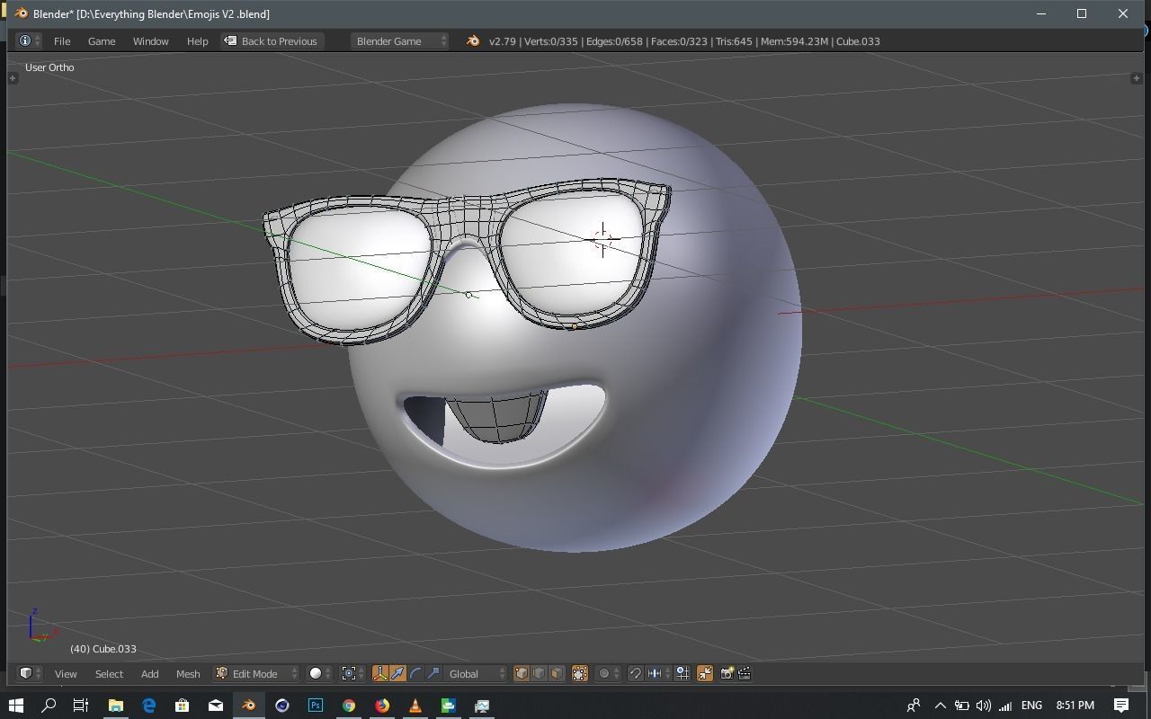Viewport: 1151px width, 719px height.
Task: Click the battery icon in system tray
Action: 961,706
